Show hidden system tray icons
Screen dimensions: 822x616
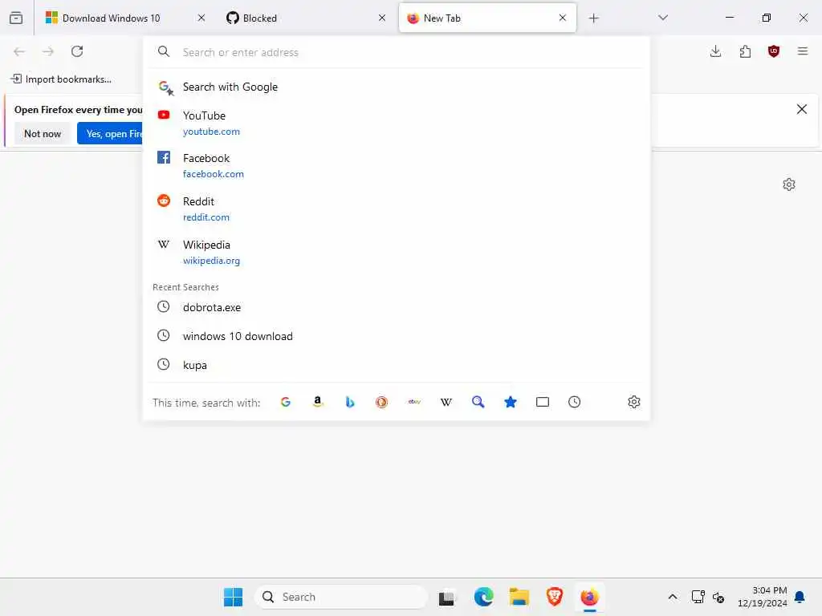(x=673, y=597)
